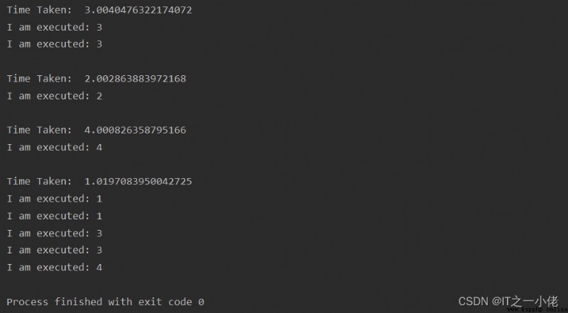Image resolution: width=568 pixels, height=313 pixels.
Task: Click the word "Process" in the exit message
Action: [28, 302]
